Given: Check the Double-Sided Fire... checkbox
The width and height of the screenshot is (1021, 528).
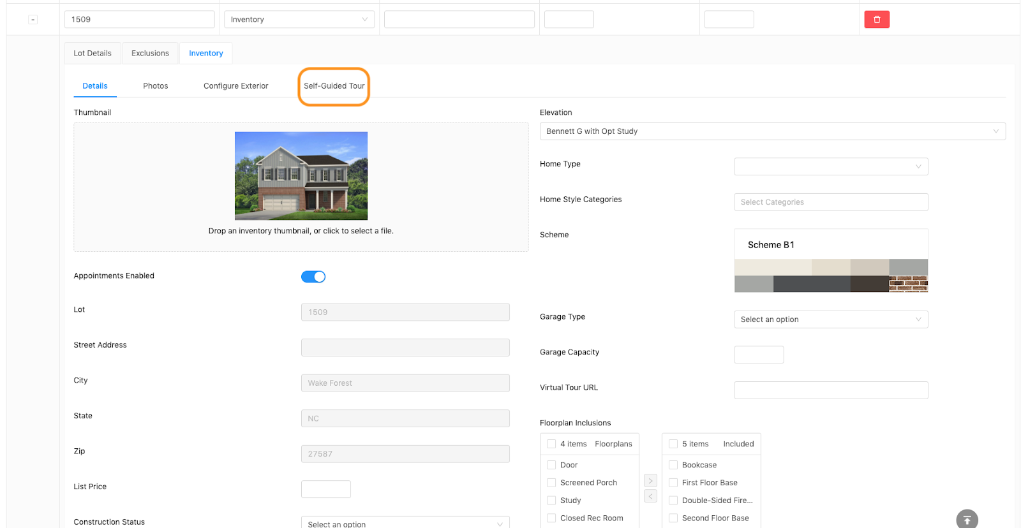Looking at the screenshot, I should (673, 501).
